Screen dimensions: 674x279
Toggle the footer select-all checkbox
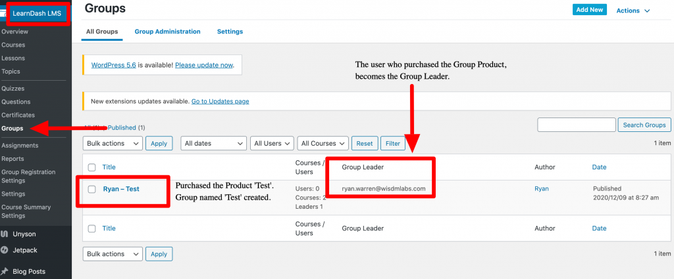pos(92,228)
